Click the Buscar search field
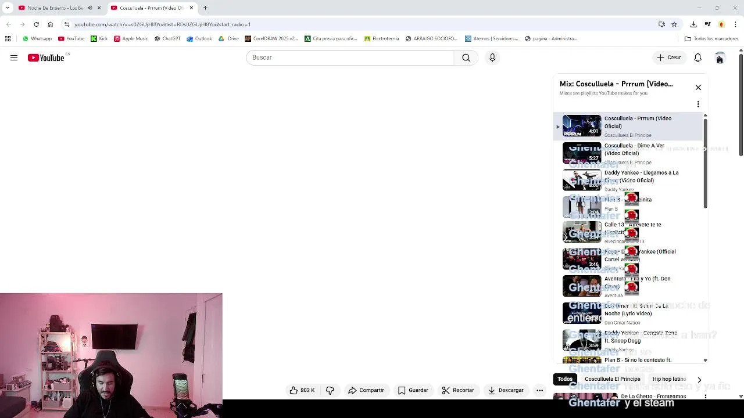Image resolution: width=744 pixels, height=418 pixels. (350, 57)
